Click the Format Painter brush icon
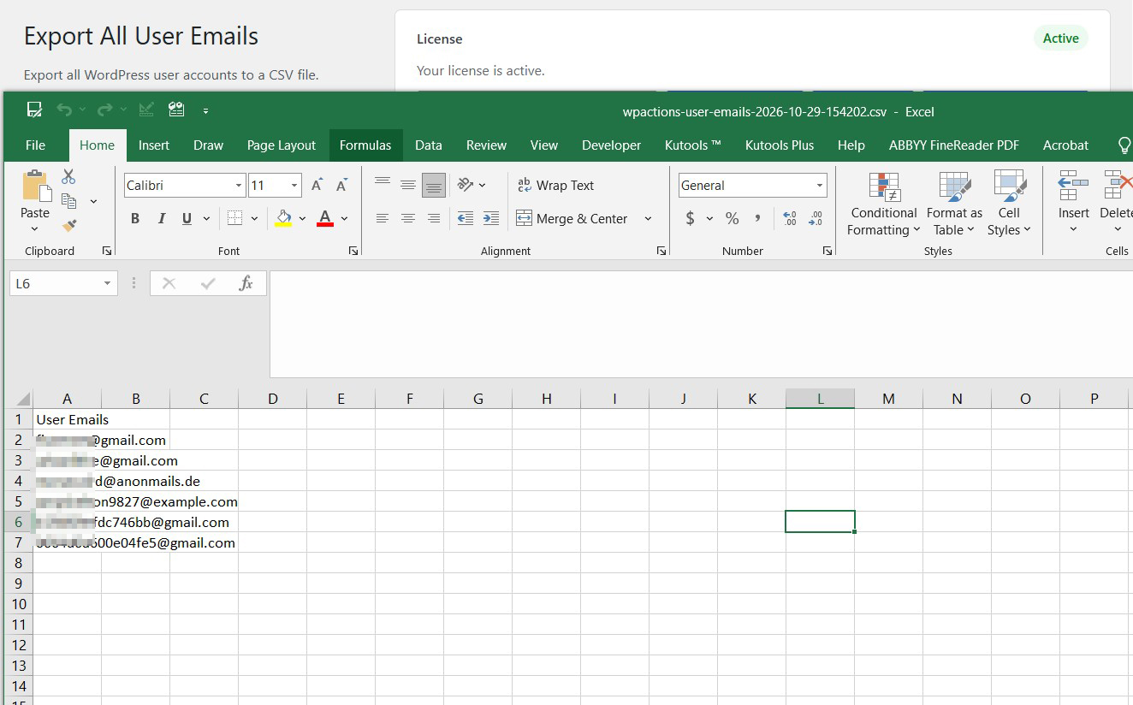The image size is (1133, 705). click(x=69, y=226)
